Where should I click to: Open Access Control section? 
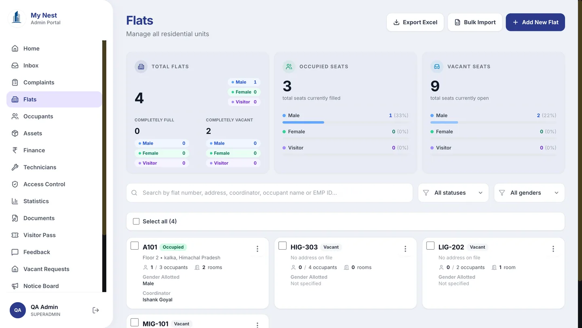coord(54,184)
